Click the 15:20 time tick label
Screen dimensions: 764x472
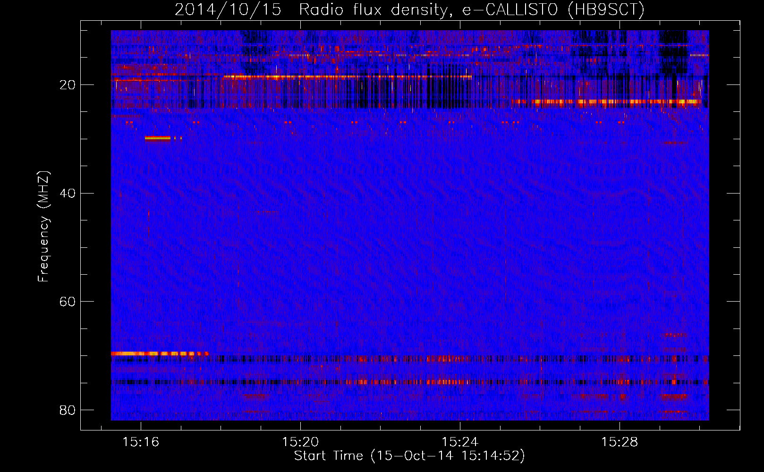(x=300, y=442)
